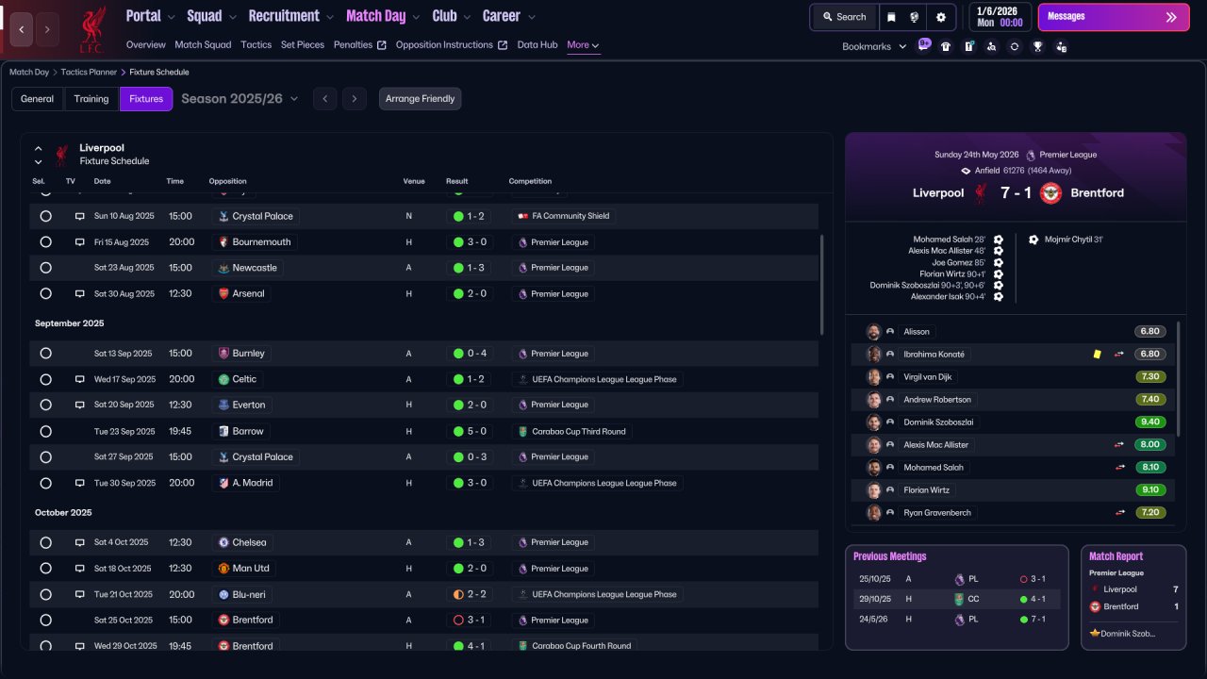Click the 29/10/25 previous meeting row
The image size is (1207, 679).
click(956, 599)
